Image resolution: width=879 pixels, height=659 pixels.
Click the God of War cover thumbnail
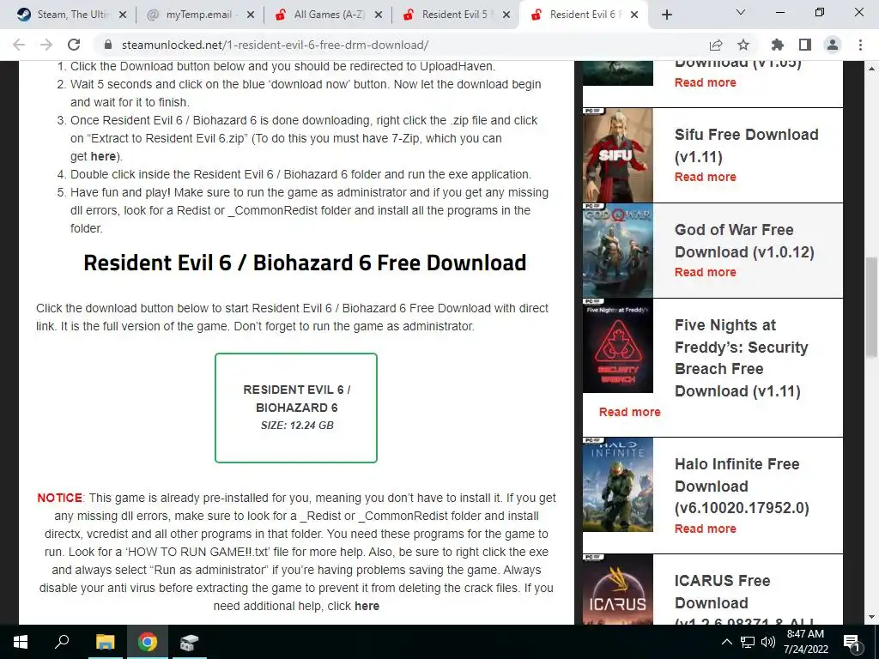pyautogui.click(x=618, y=251)
